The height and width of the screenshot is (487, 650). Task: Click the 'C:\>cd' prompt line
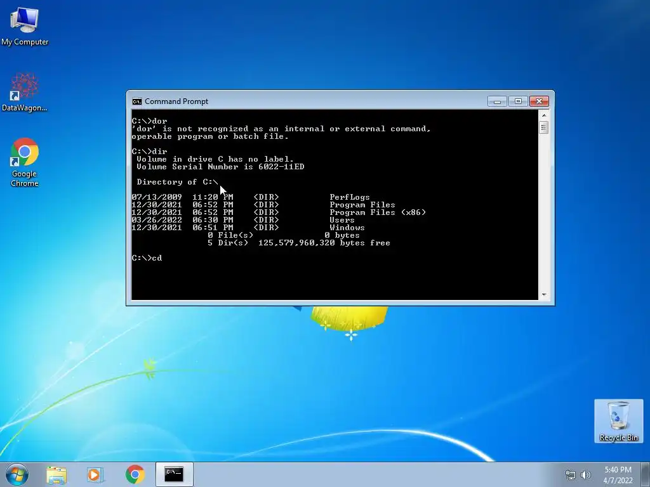click(x=147, y=258)
